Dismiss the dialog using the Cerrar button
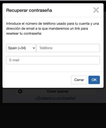 pyautogui.click(x=79, y=80)
